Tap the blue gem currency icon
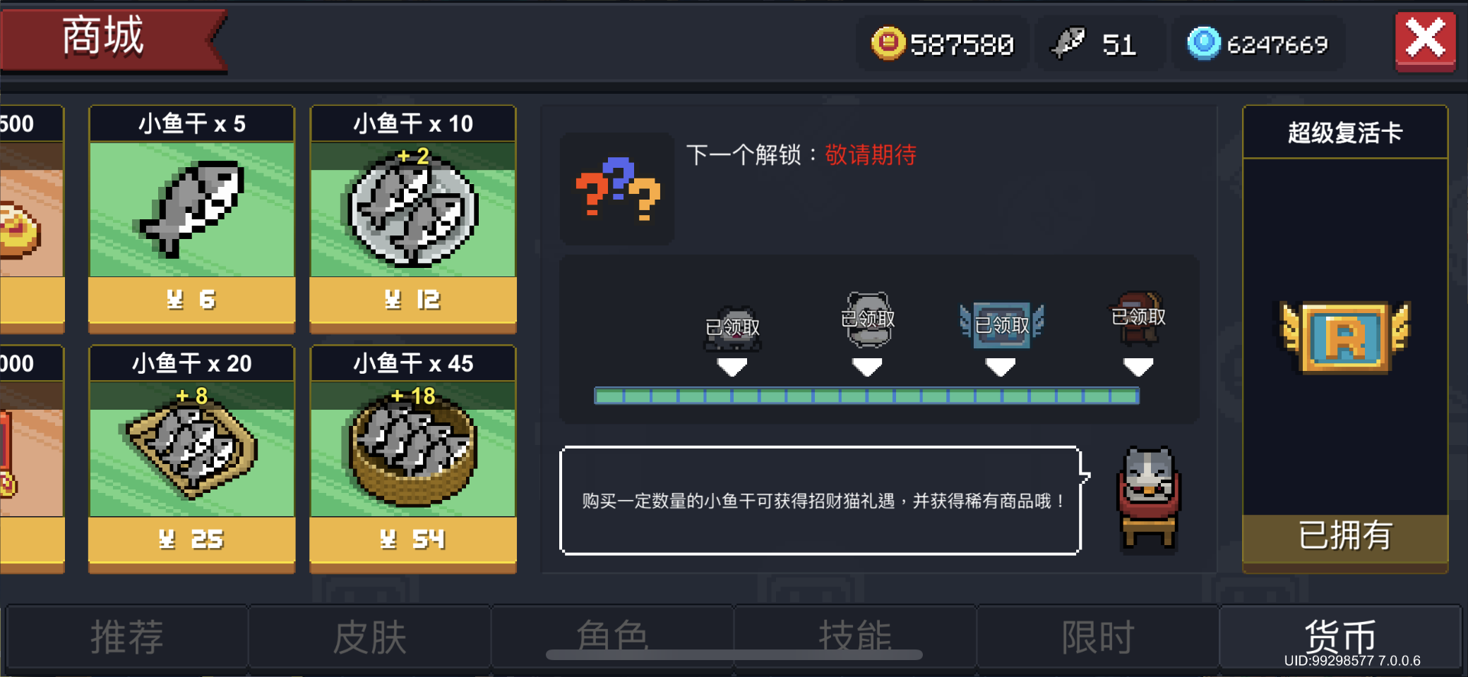This screenshot has width=1468, height=677. pyautogui.click(x=1203, y=43)
